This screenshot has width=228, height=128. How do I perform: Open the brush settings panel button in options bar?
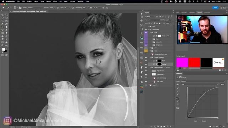(20, 8)
